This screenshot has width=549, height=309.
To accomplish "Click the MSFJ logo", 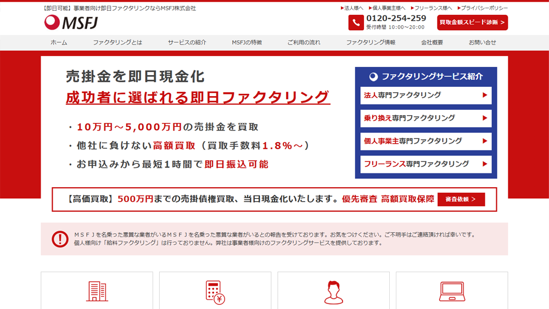I will tap(71, 23).
